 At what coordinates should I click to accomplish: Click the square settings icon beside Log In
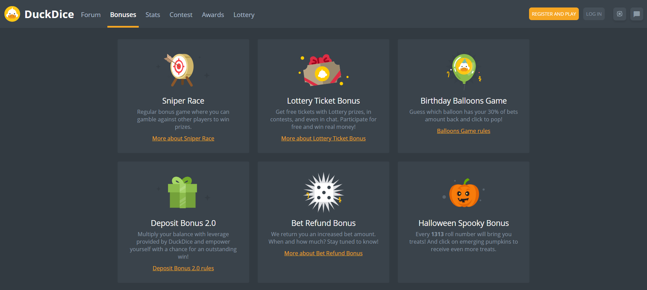pos(619,14)
